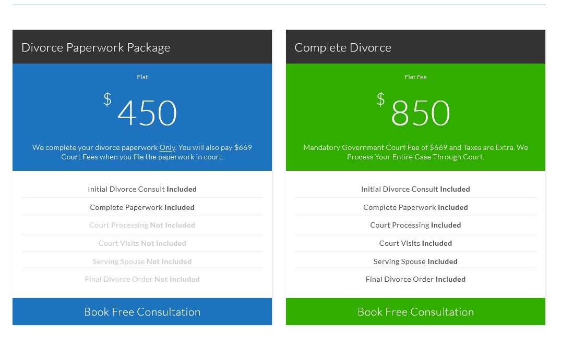Click the underlined word Only in blue panel
561x338 pixels.
point(168,147)
